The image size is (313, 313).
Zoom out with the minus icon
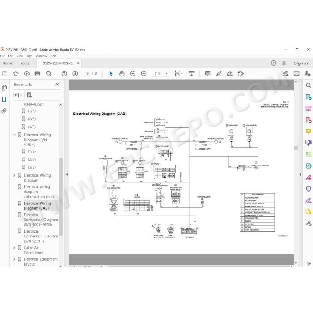click(132, 74)
